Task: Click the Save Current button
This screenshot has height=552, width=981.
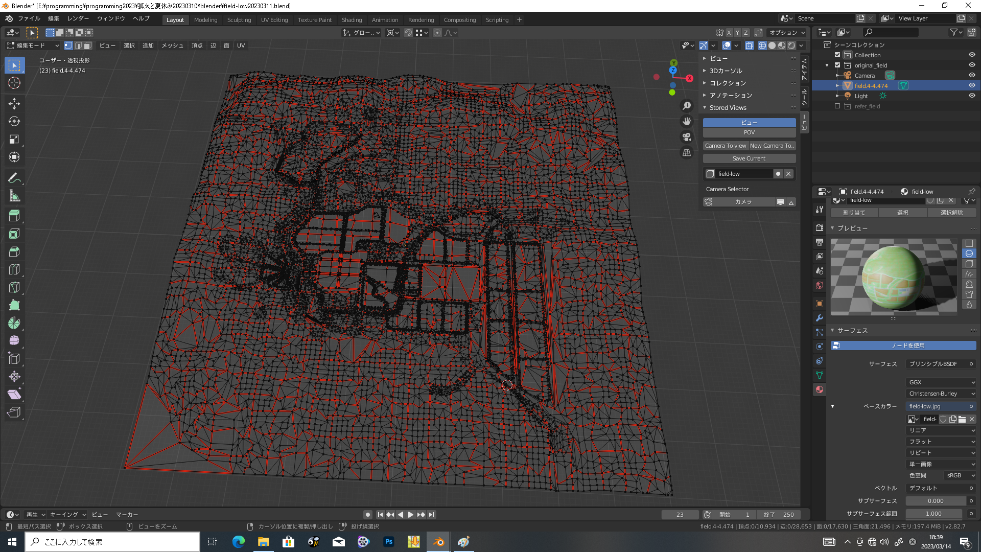Action: tap(749, 158)
